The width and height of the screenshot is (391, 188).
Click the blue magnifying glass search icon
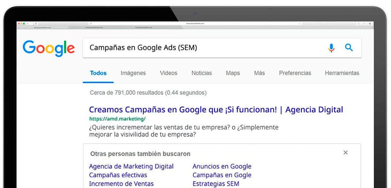click(349, 48)
